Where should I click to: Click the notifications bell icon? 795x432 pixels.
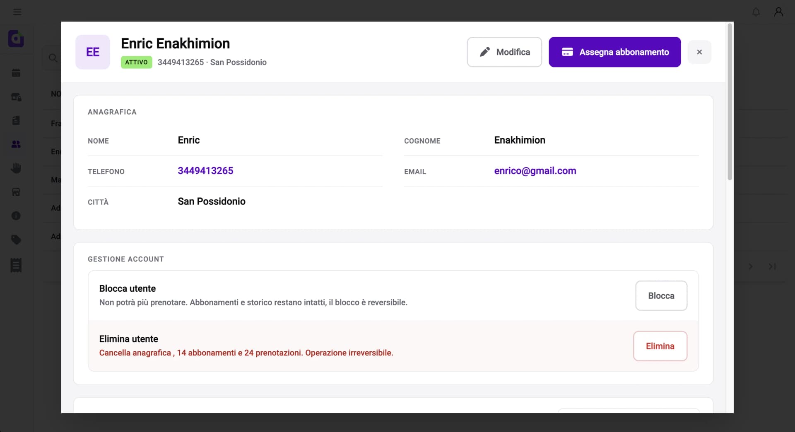tap(756, 12)
